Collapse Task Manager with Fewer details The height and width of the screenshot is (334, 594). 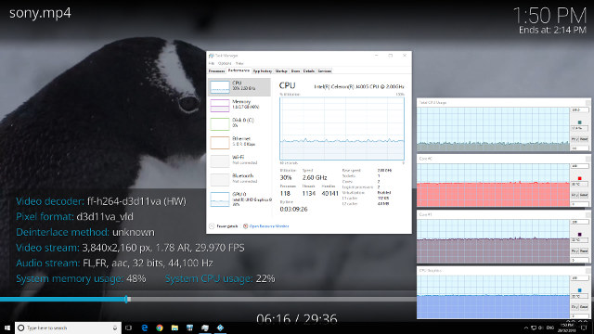224,226
